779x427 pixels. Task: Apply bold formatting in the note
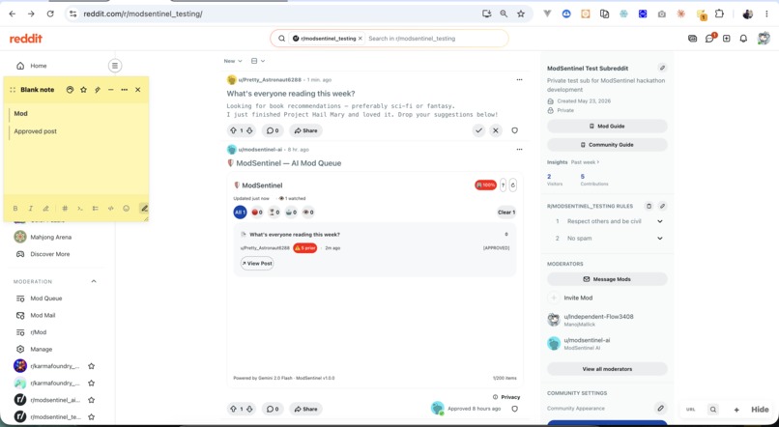pos(15,209)
